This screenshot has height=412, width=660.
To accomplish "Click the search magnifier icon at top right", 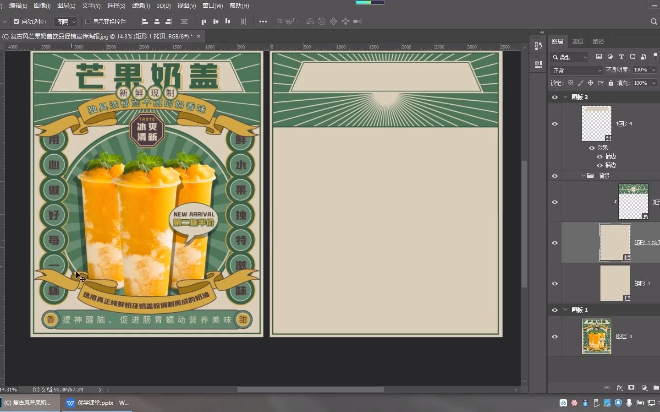I will pos(654,22).
